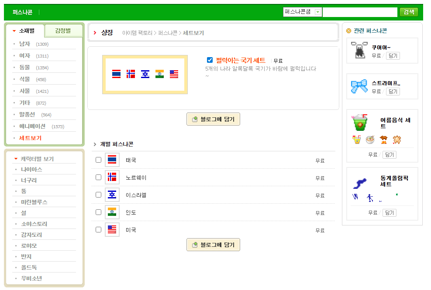Select the 소재별 tab
This screenshot has width=431, height=290.
(26, 31)
